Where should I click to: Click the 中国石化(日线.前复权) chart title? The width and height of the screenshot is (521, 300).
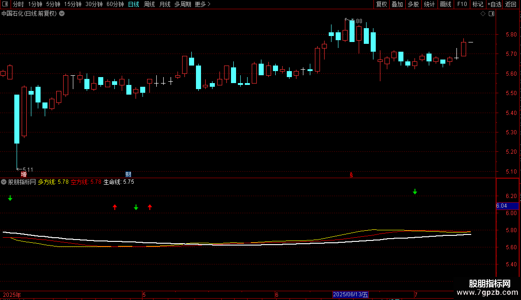click(29, 14)
